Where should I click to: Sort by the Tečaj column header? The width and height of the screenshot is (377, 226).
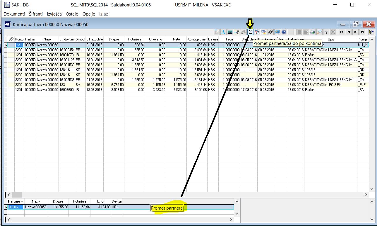pyautogui.click(x=229, y=39)
